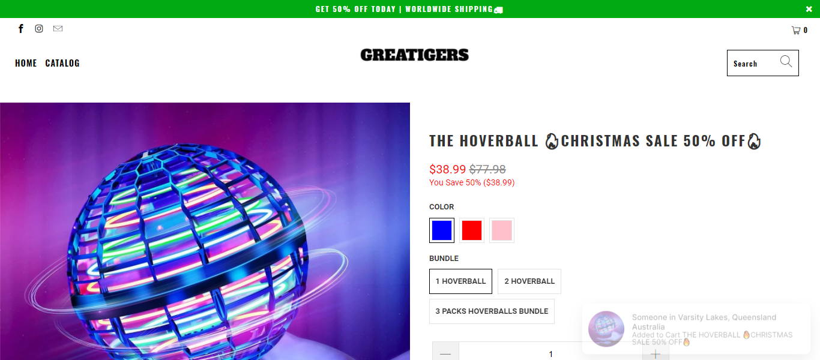The image size is (820, 360).
Task: Click the GREATIGERS store logo
Action: pos(414,55)
